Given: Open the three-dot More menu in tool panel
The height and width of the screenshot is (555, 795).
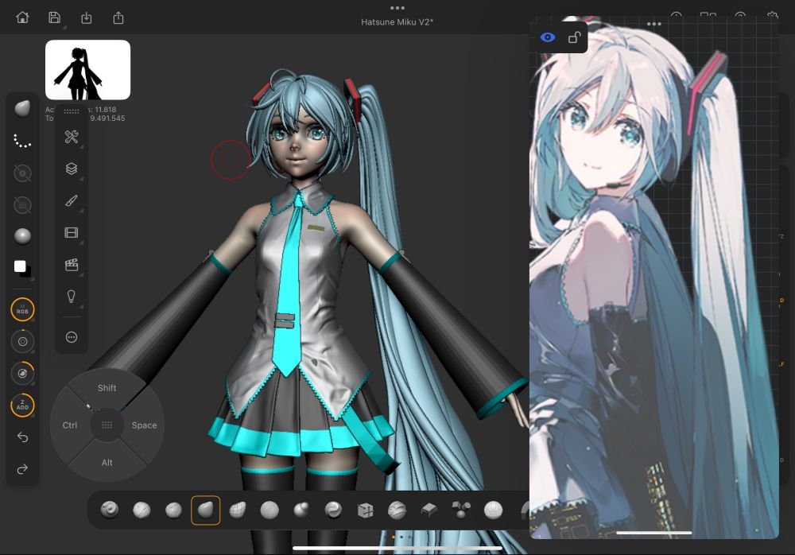Looking at the screenshot, I should pyautogui.click(x=72, y=337).
